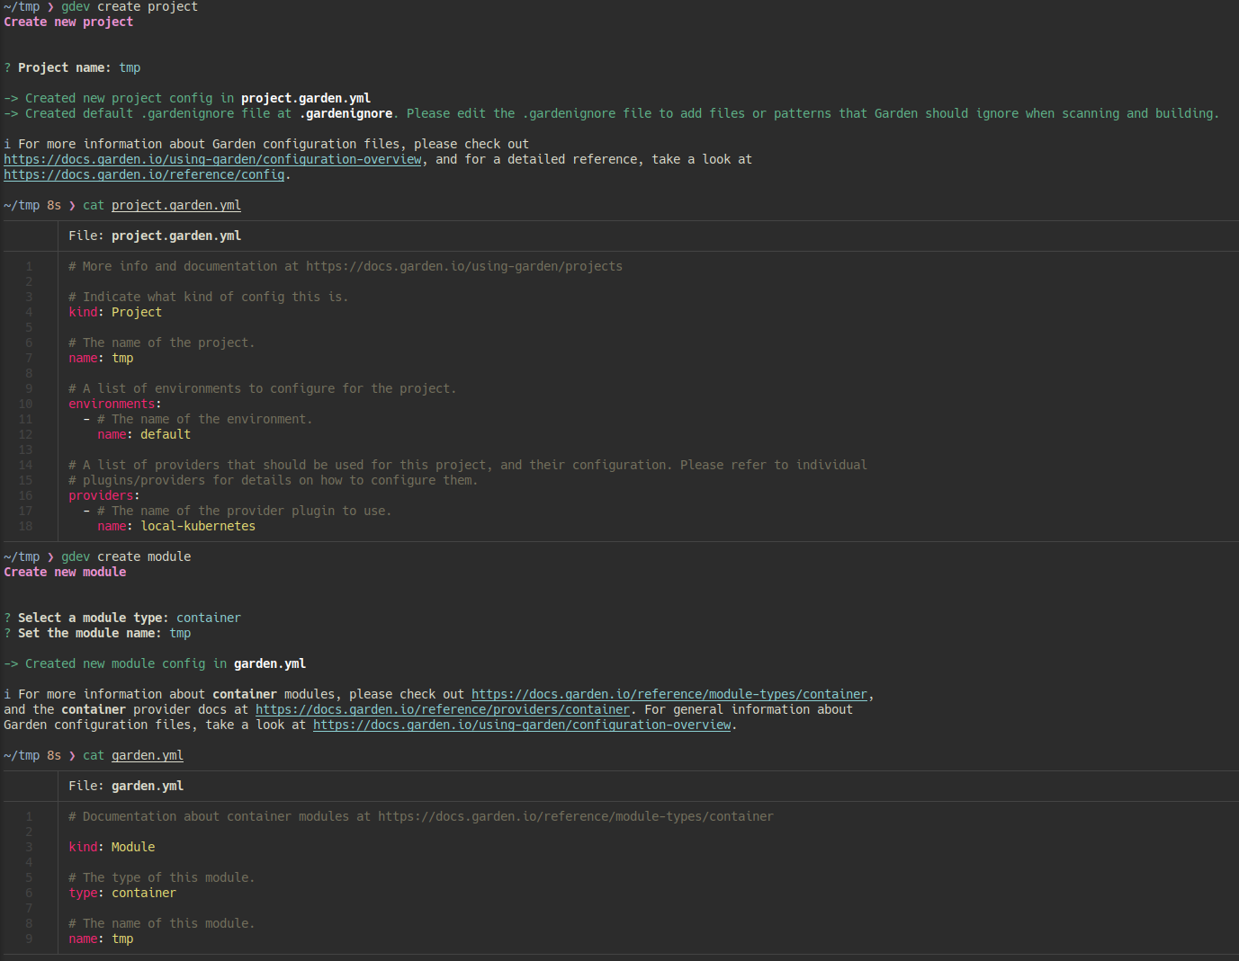Click underlined project.garden.yml in cat command
Screen dimensions: 1239x961
tap(176, 205)
